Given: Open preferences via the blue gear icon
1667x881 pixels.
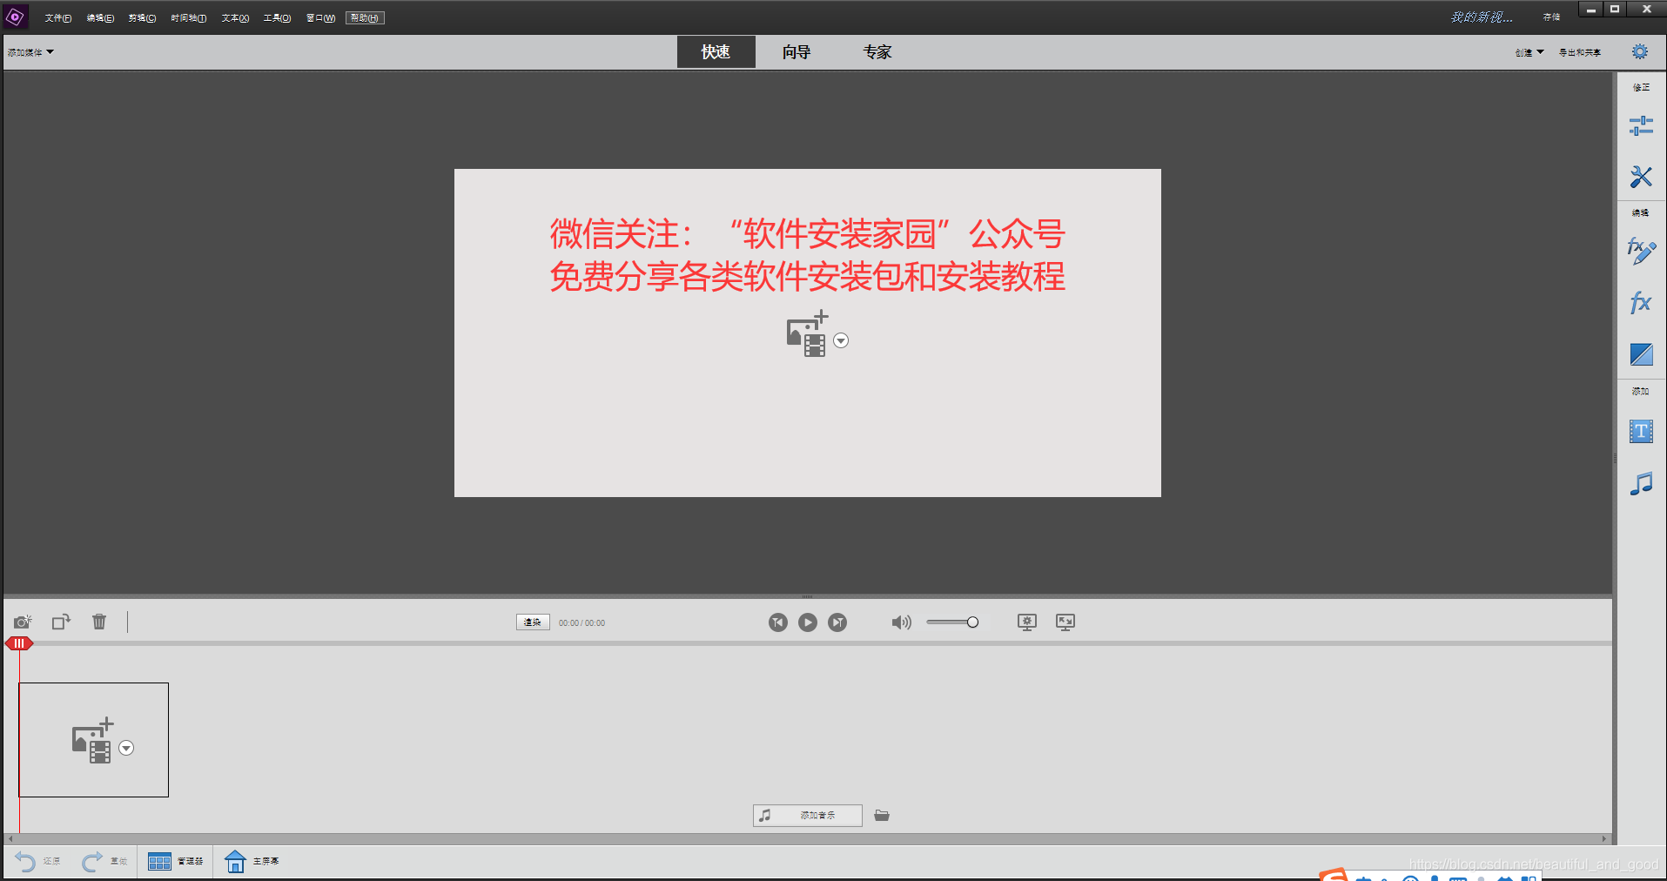Looking at the screenshot, I should [1640, 52].
